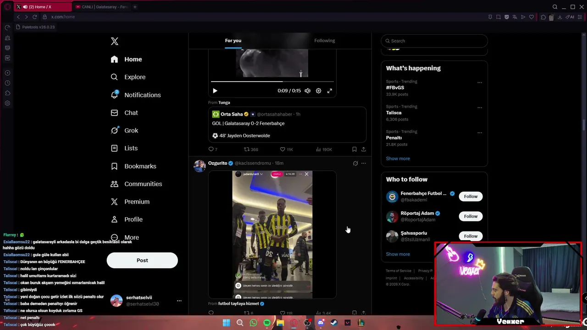
Task: Open more options on Ozgurito post
Action: [364, 163]
